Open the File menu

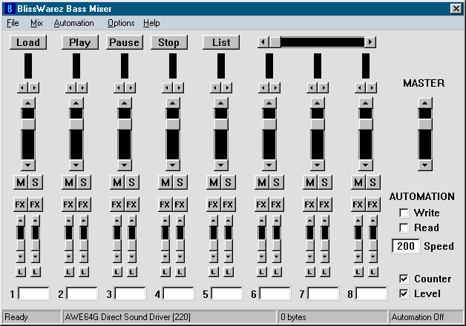pyautogui.click(x=13, y=23)
